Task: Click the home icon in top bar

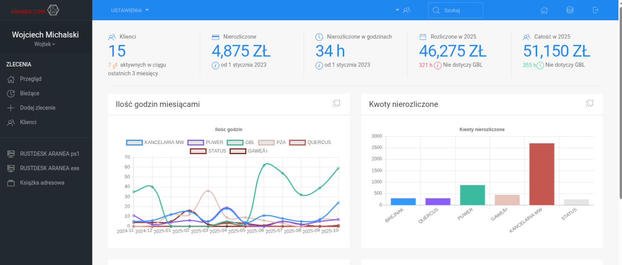Action: click(x=544, y=10)
